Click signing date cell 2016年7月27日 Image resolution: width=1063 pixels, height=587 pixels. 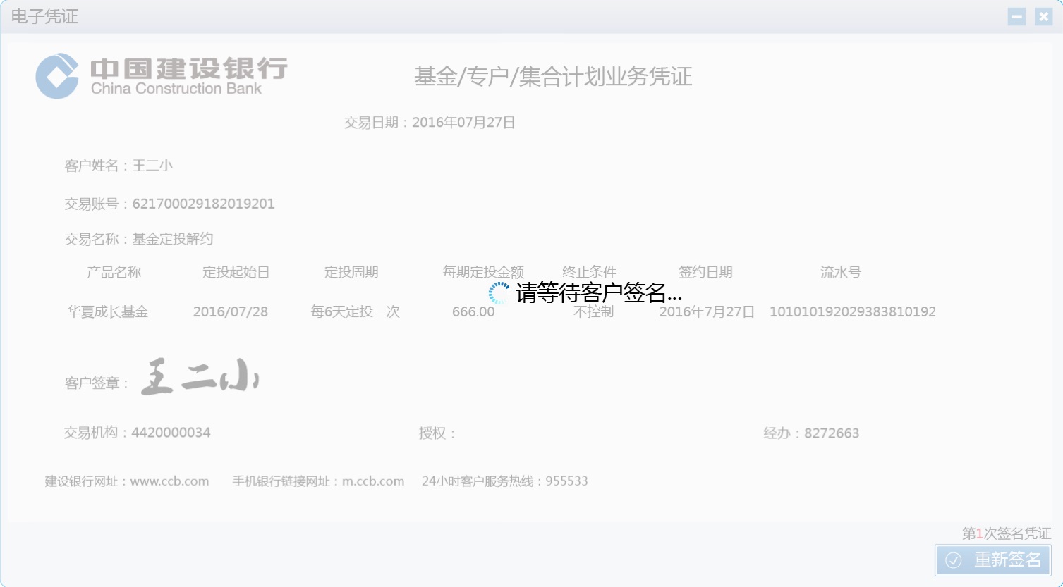(707, 311)
